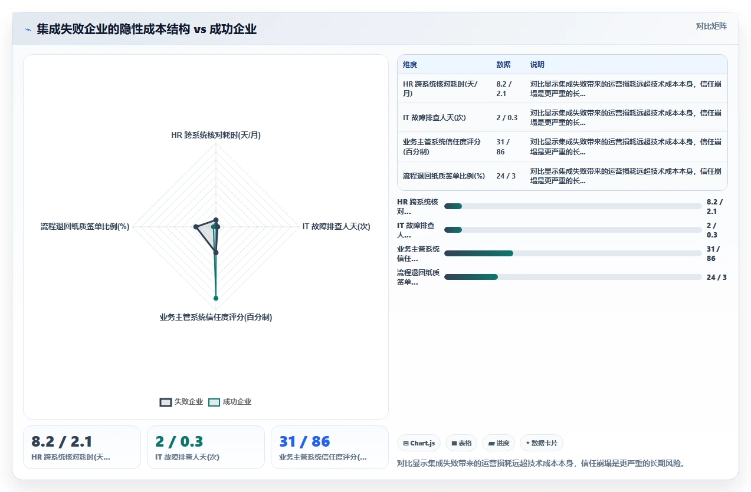Click the 流程退回纸质签单 progress bar

(x=573, y=277)
